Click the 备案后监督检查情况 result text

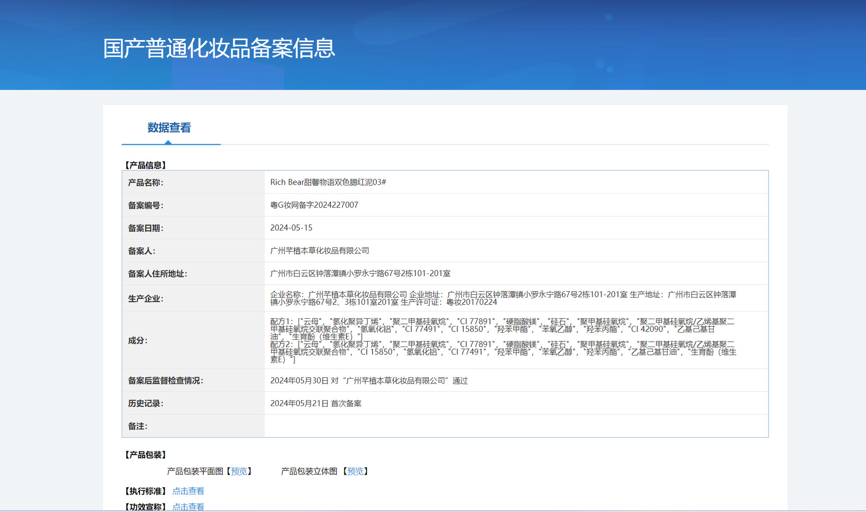[x=369, y=381]
